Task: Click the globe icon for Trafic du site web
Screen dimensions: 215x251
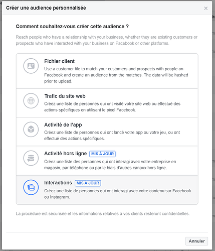Action: click(31, 101)
